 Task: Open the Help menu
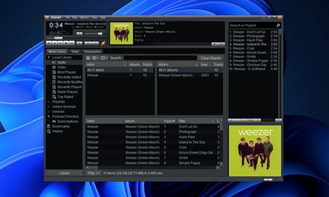click(x=103, y=18)
